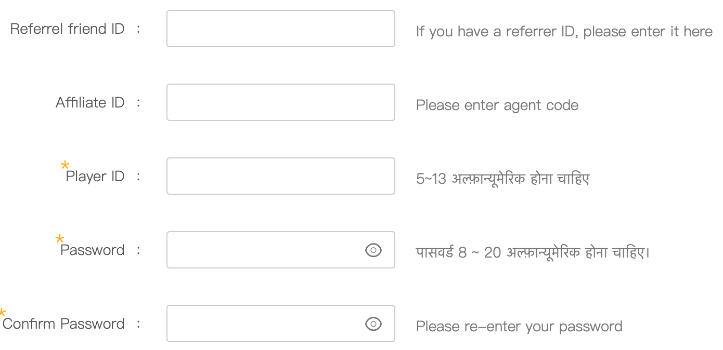723x350 pixels.
Task: Click the referrer ID hint text
Action: point(564,32)
